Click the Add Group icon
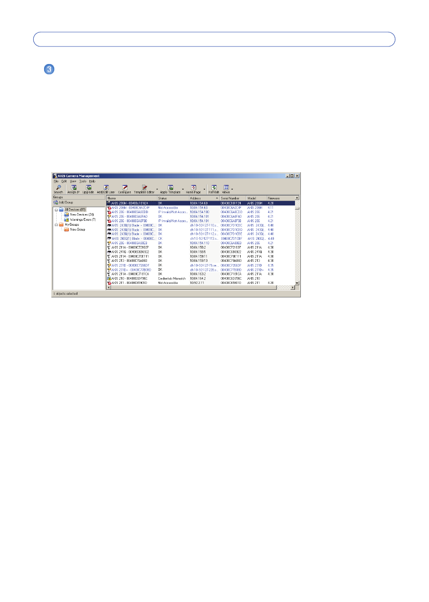This screenshot has height=602, width=429. coord(56,203)
